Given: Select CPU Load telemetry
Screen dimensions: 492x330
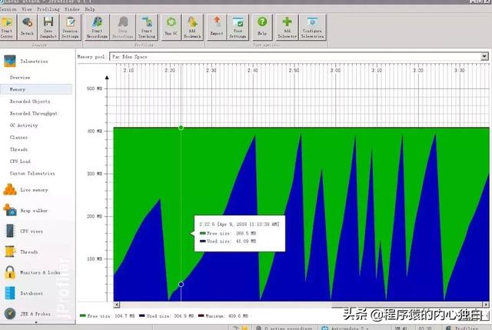Looking at the screenshot, I should (20, 162).
